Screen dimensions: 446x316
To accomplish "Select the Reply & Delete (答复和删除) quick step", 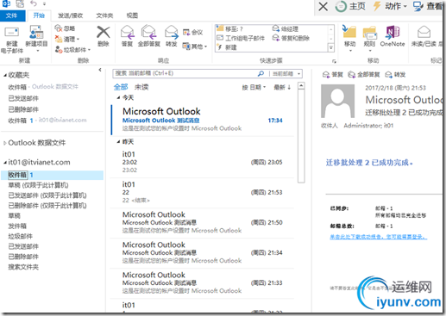I will click(x=291, y=38).
